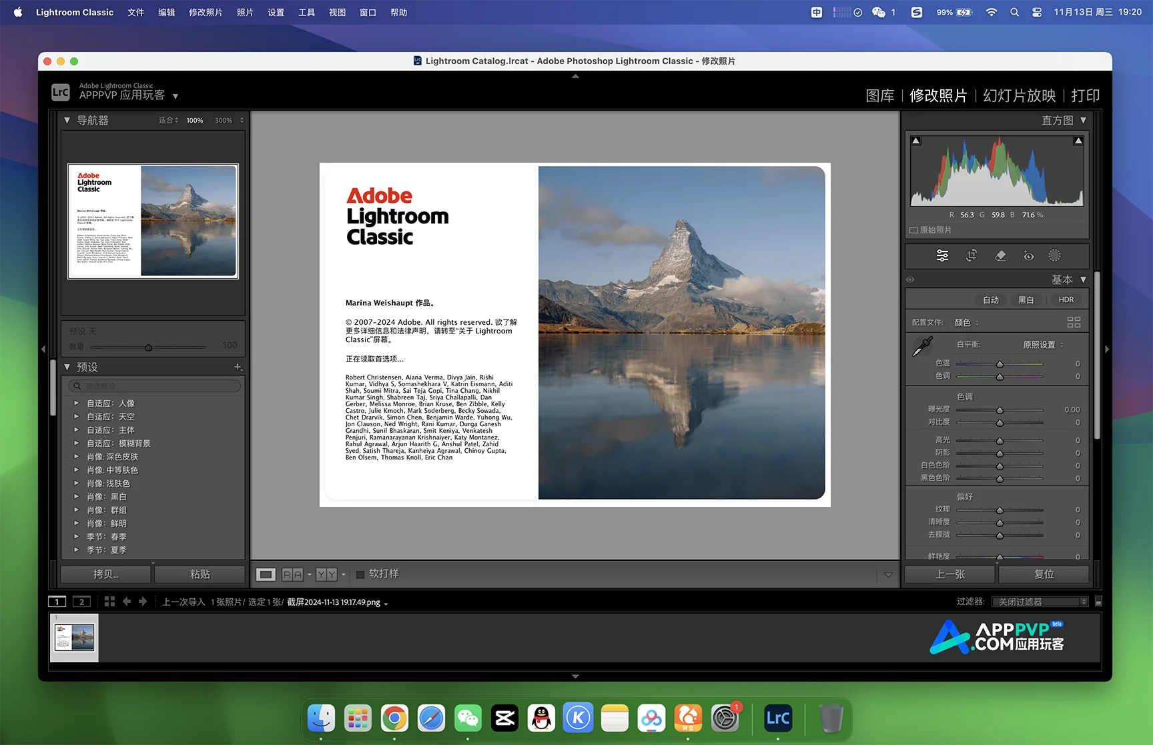
Task: Add a new preset with plus icon
Action: tap(238, 367)
